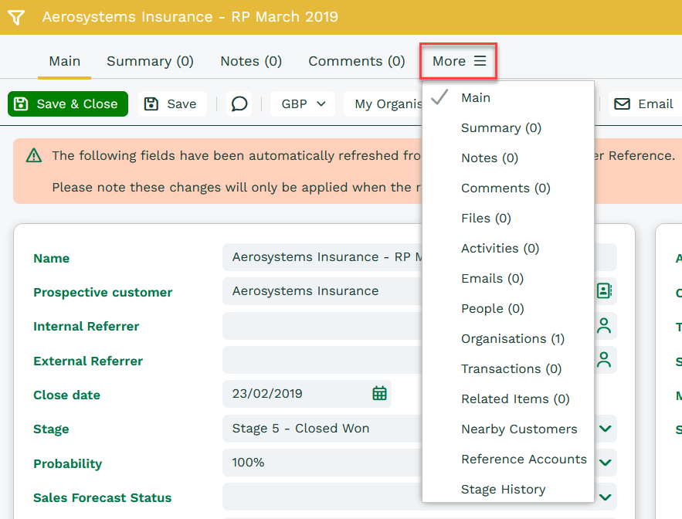This screenshot has height=519, width=682.
Task: Select Files (0) from More menu
Action: [x=486, y=218]
